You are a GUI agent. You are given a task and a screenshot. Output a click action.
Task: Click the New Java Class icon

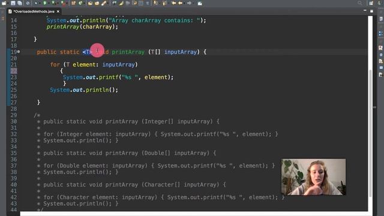click(80, 3)
